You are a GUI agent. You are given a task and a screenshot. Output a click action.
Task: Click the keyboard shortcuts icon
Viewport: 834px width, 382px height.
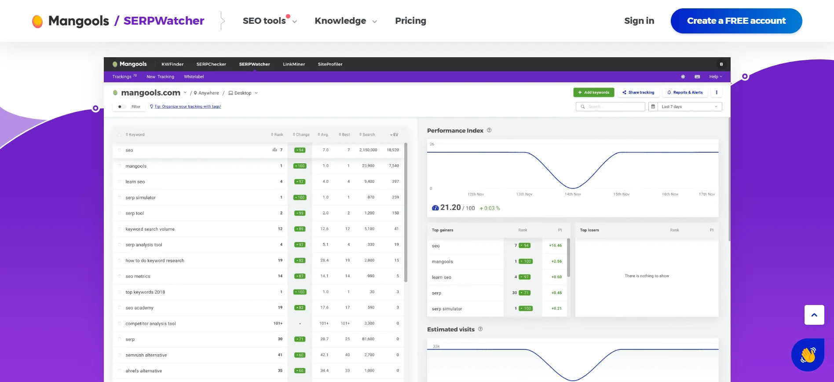click(x=697, y=77)
